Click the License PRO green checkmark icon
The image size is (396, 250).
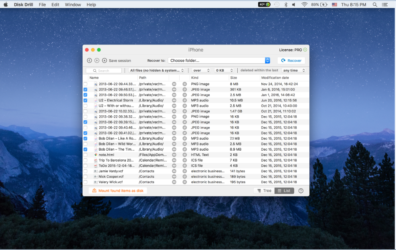point(305,50)
